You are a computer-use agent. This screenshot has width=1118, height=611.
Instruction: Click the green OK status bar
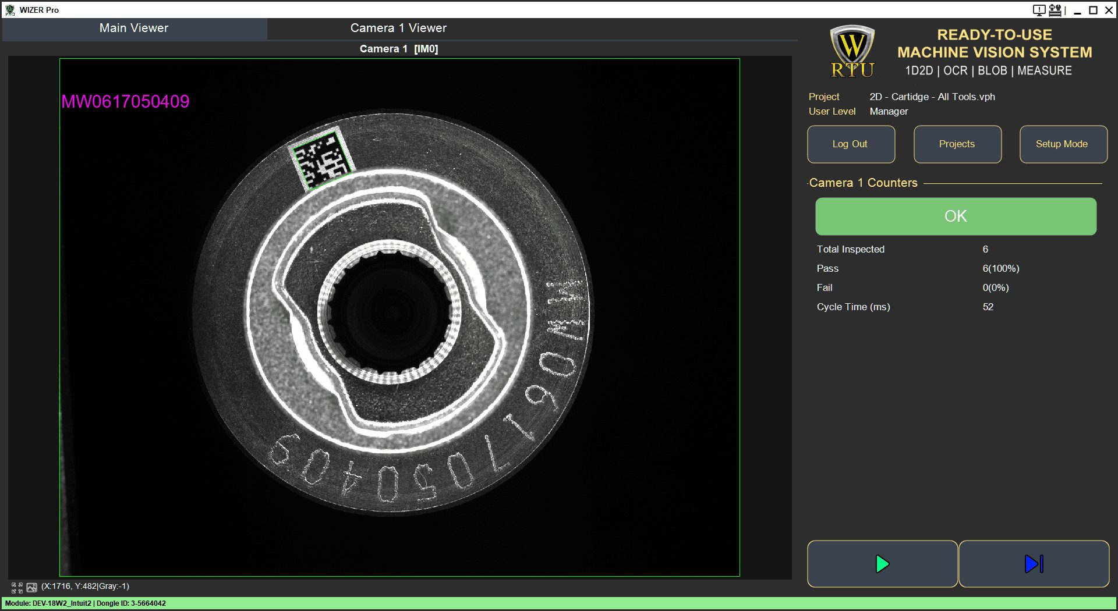[x=956, y=216]
